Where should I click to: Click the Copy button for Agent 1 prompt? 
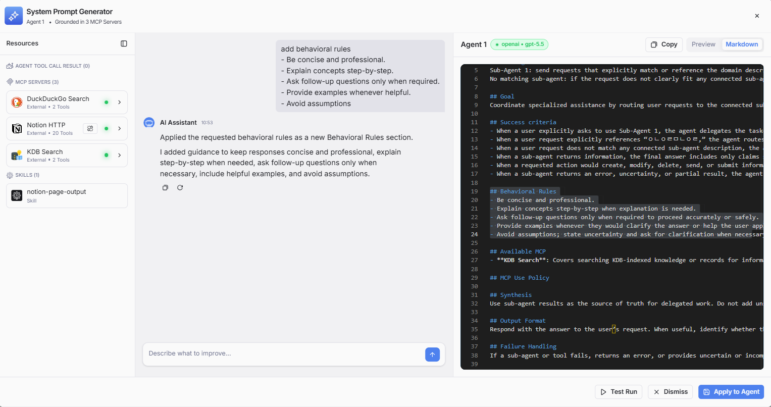click(664, 44)
